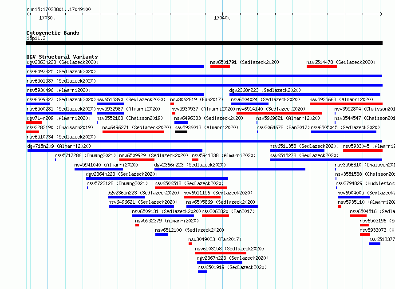
Task: Open the nsv6496621 (Sedlazeck2020) label
Action: [x=143, y=202]
